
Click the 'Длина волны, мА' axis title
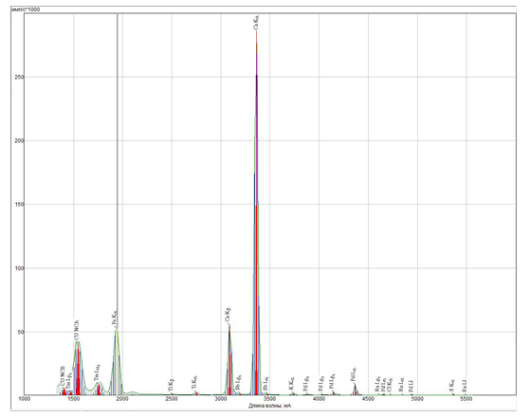269,406
